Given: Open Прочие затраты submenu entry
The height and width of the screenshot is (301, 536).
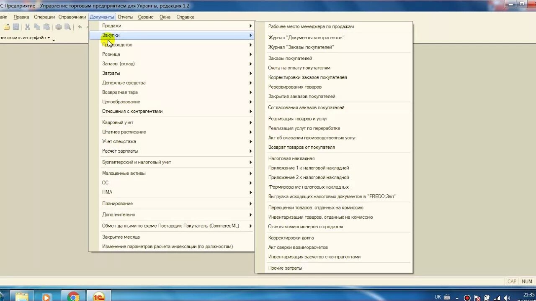Looking at the screenshot, I should click(x=334, y=268).
